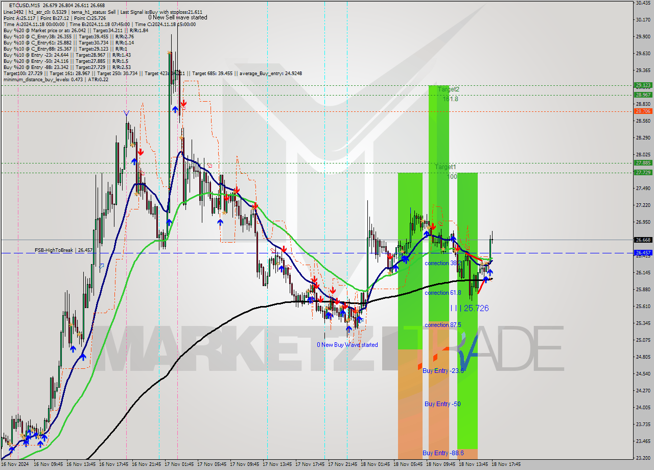Viewport: 654px width, 470px height.
Task: Click the 16 Nov 2024 date label
Action: [14, 464]
